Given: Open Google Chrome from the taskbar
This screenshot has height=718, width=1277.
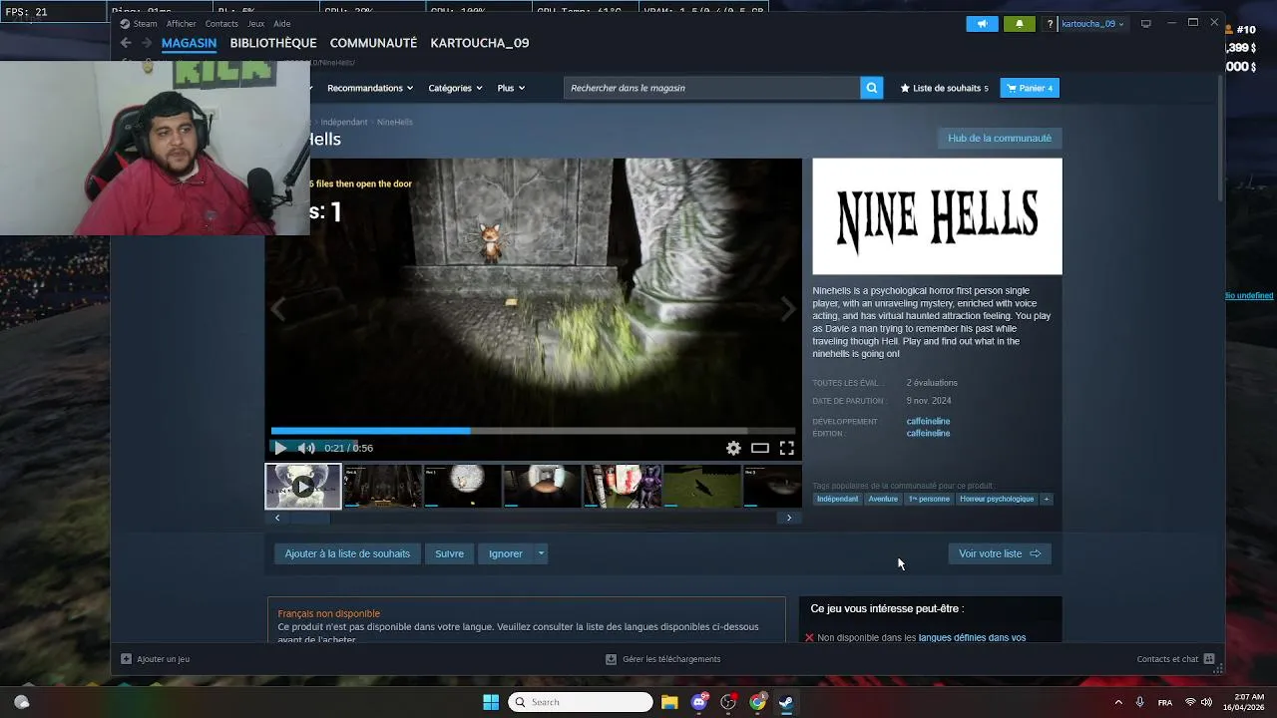Looking at the screenshot, I should pos(758,702).
